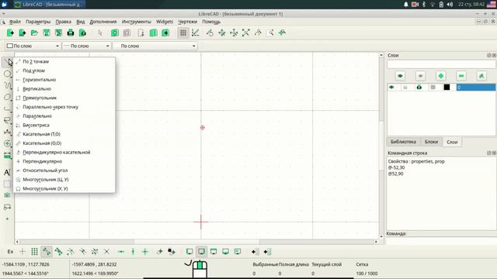497x279 pixels.
Task: Click the selection pointer icon
Action: (x=100, y=33)
